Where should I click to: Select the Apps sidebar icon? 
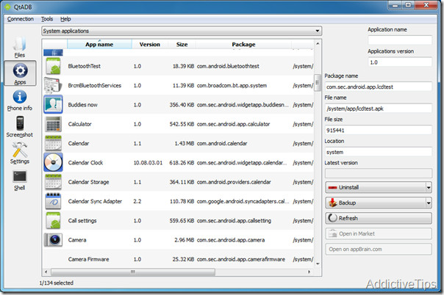click(20, 74)
